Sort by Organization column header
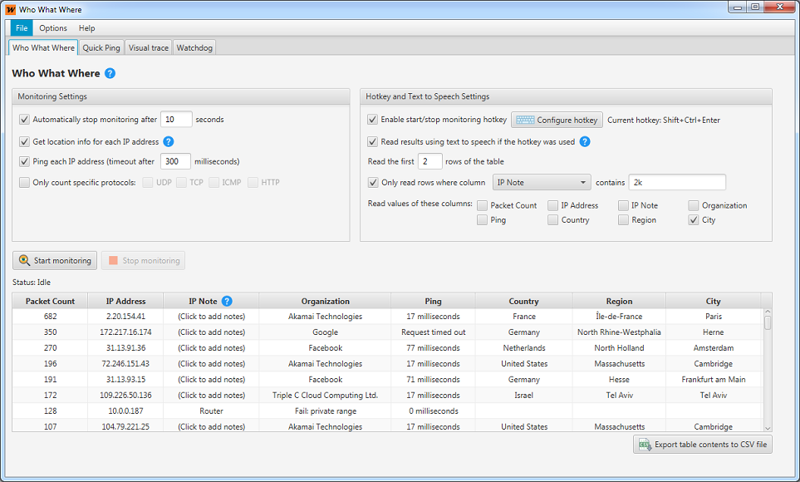 point(325,301)
